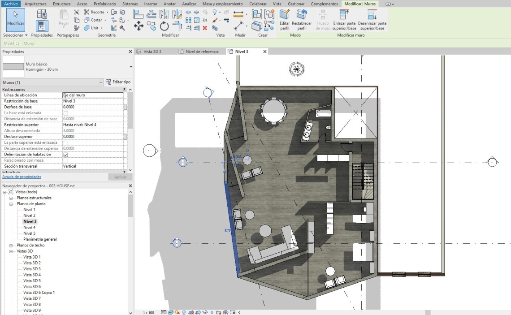
Task: Click Desenlazar parte superior/base
Action: [x=372, y=20]
